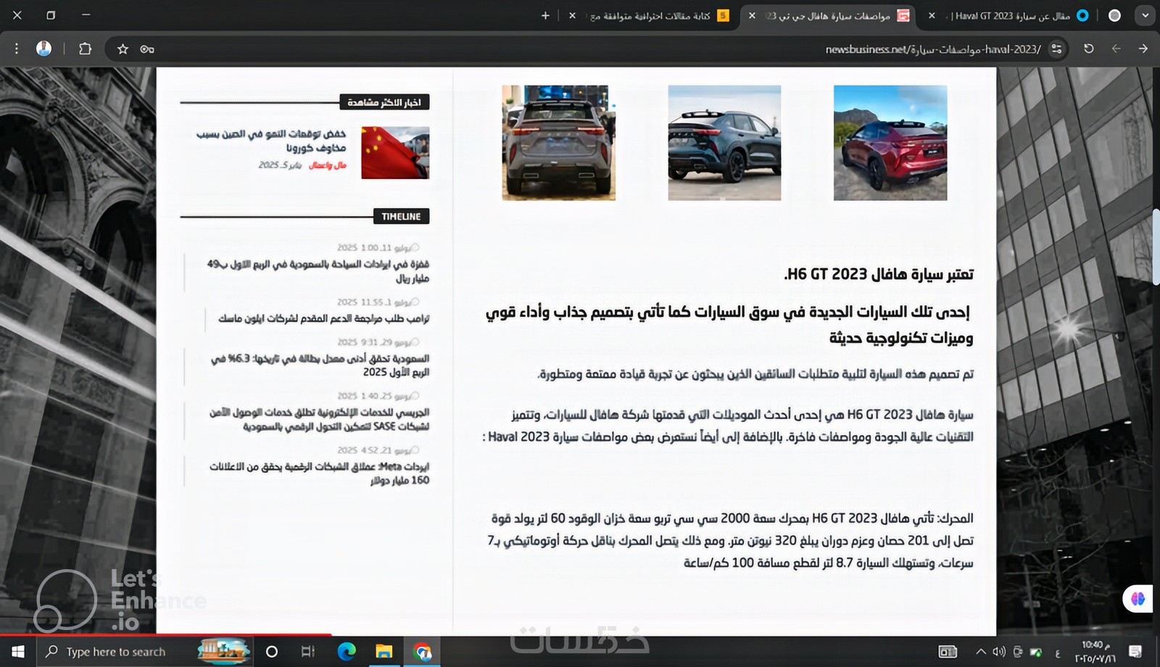1160x667 pixels.
Task: Click the heading تعتبر سيارة هافال H6 GT 2023
Action: (x=879, y=274)
